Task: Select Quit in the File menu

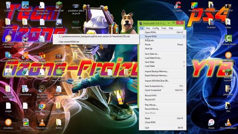Action: pos(163,128)
